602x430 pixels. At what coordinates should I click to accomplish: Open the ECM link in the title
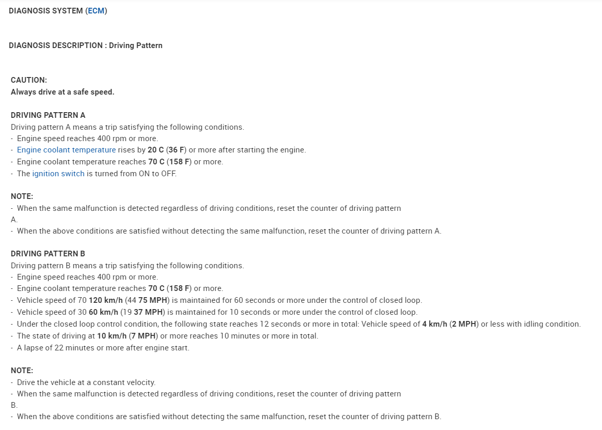point(96,11)
